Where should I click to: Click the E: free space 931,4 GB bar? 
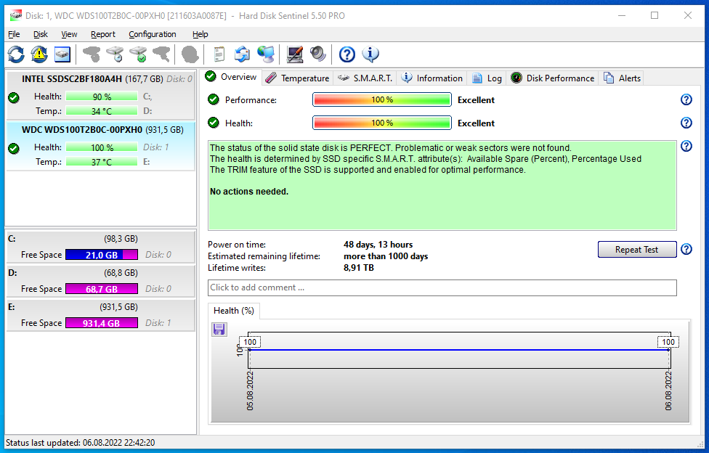tap(102, 323)
